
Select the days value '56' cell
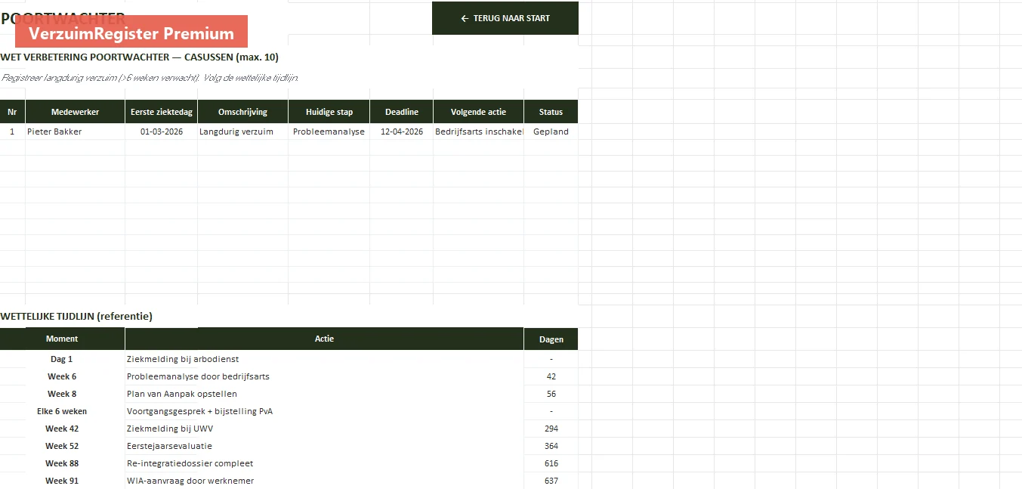pos(551,394)
